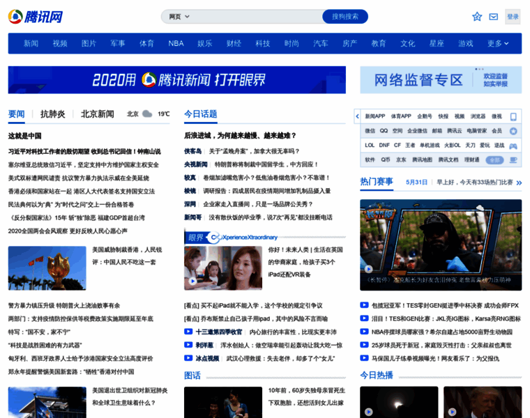This screenshot has width=530, height=418.
Task: Click the 网络监督专区 banner
Action: (x=441, y=80)
